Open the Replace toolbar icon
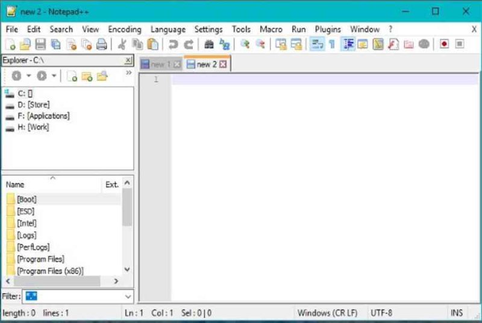Screen dimensions: 482x323 click(224, 44)
